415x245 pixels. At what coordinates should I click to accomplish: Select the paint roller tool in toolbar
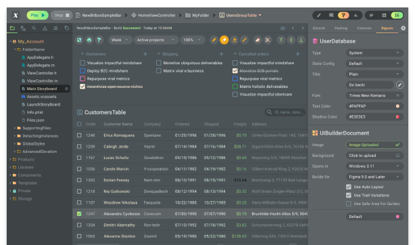(x=99, y=40)
